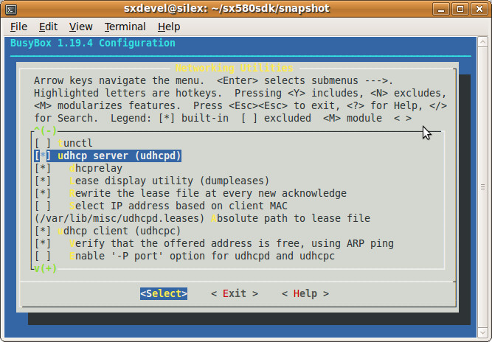Select the Absolute path to lease file entry
The image size is (492, 342).
tap(202, 218)
